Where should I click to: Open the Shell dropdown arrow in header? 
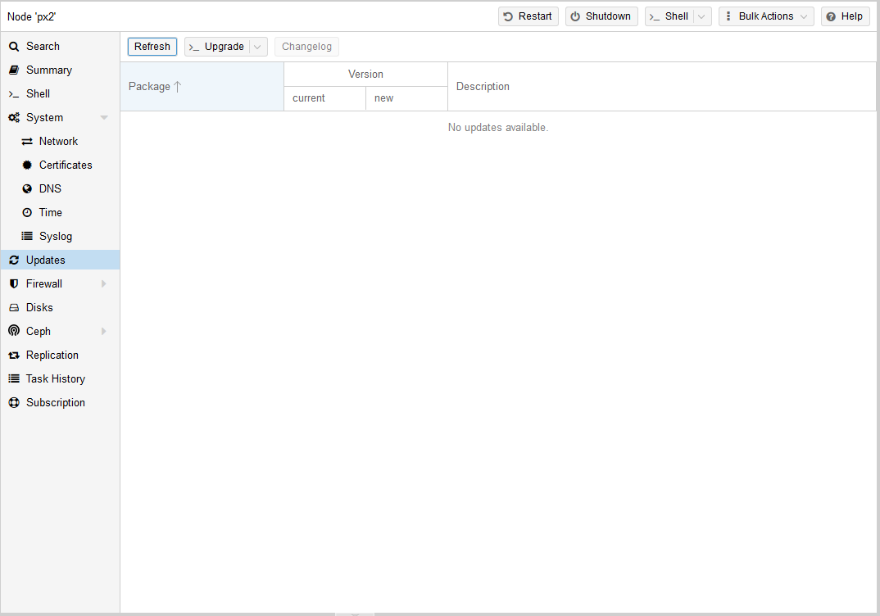point(701,16)
